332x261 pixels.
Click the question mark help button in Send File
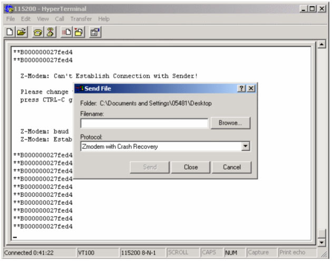pos(241,88)
